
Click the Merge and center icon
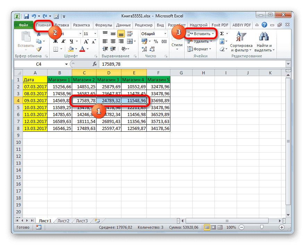[130, 41]
